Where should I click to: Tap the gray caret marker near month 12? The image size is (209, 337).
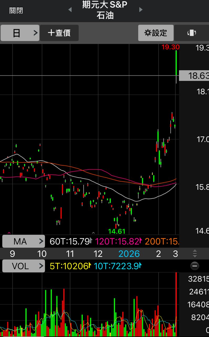coord(93,233)
